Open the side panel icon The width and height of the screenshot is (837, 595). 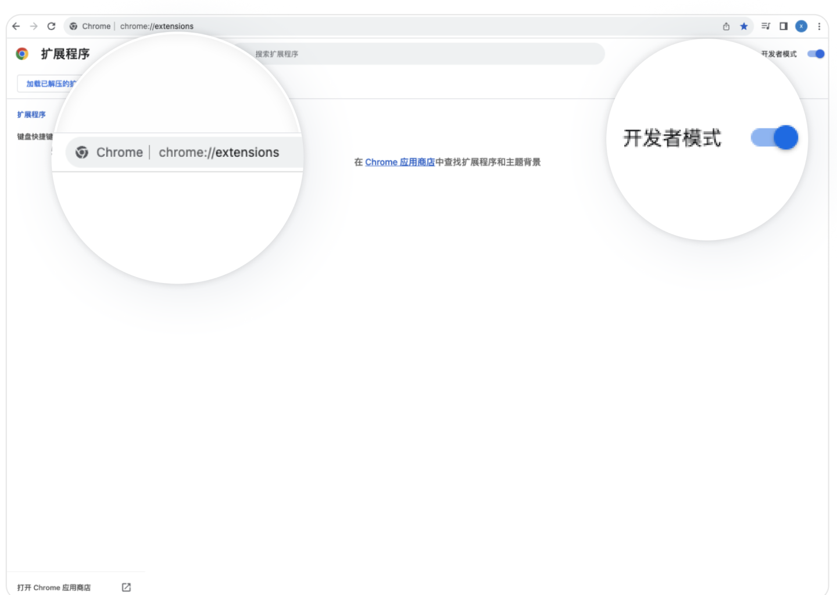[x=784, y=26]
